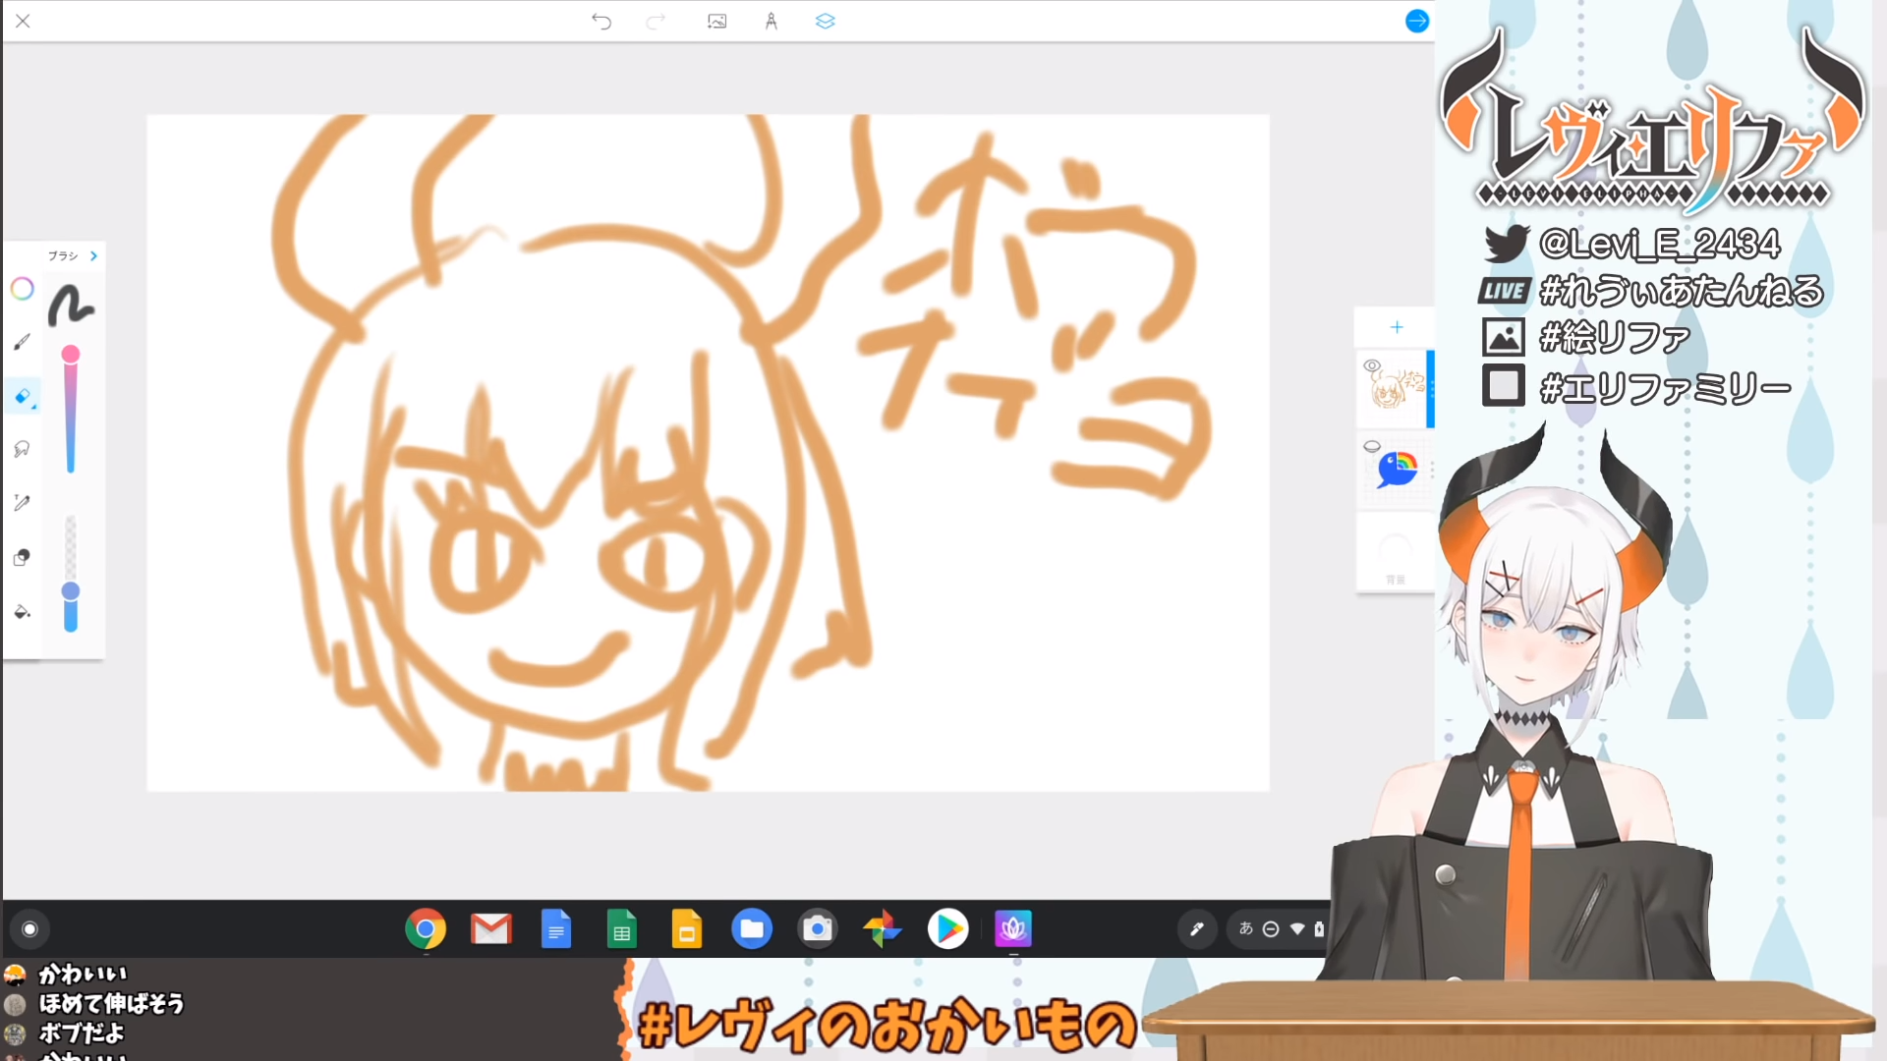Open the import image icon

coord(717,22)
